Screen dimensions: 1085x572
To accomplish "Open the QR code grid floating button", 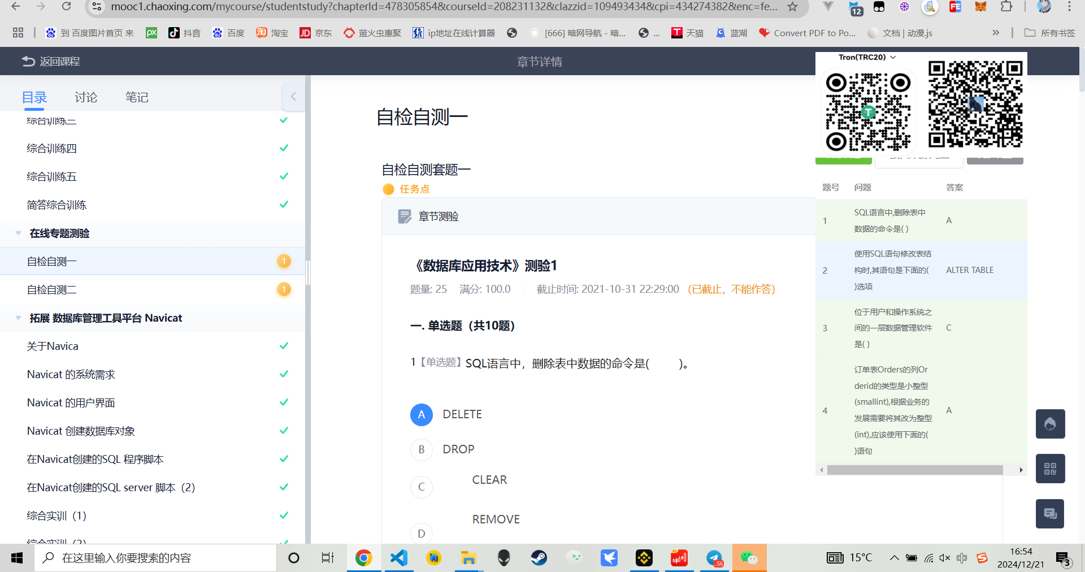I will click(1050, 469).
